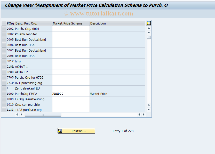
Task: Click the lower-right page-down arrow
Action: pyautogui.click(x=148, y=109)
